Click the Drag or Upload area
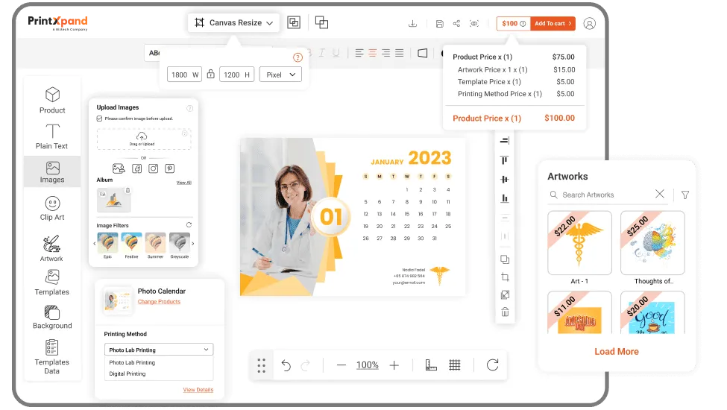727x410 pixels. (144, 139)
